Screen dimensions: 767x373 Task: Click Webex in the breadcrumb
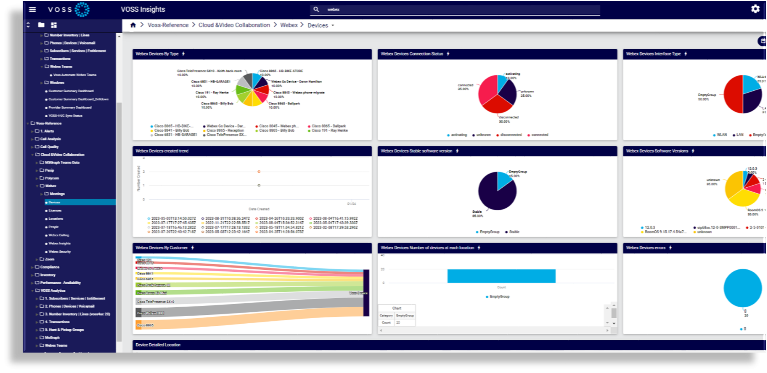[289, 25]
